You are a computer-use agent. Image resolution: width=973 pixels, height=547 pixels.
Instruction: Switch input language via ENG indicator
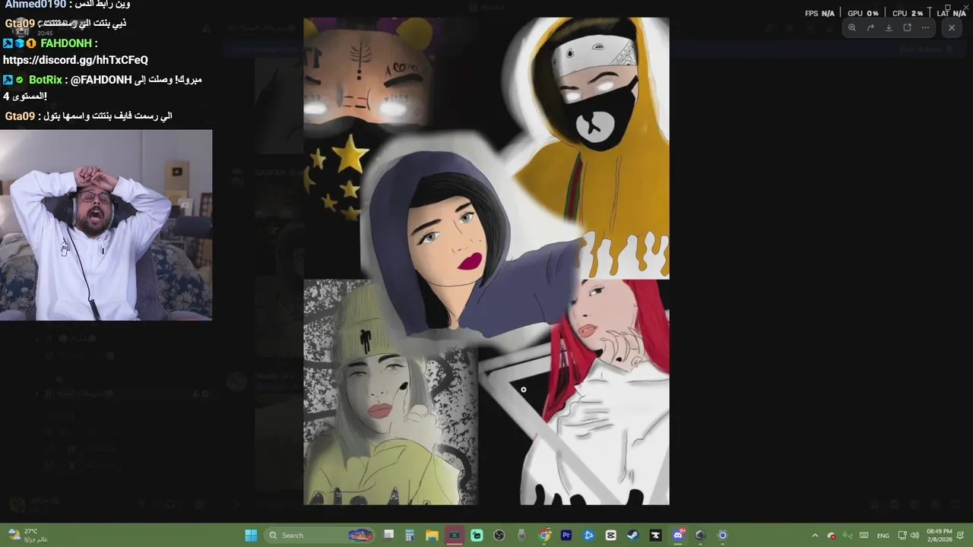tap(883, 536)
